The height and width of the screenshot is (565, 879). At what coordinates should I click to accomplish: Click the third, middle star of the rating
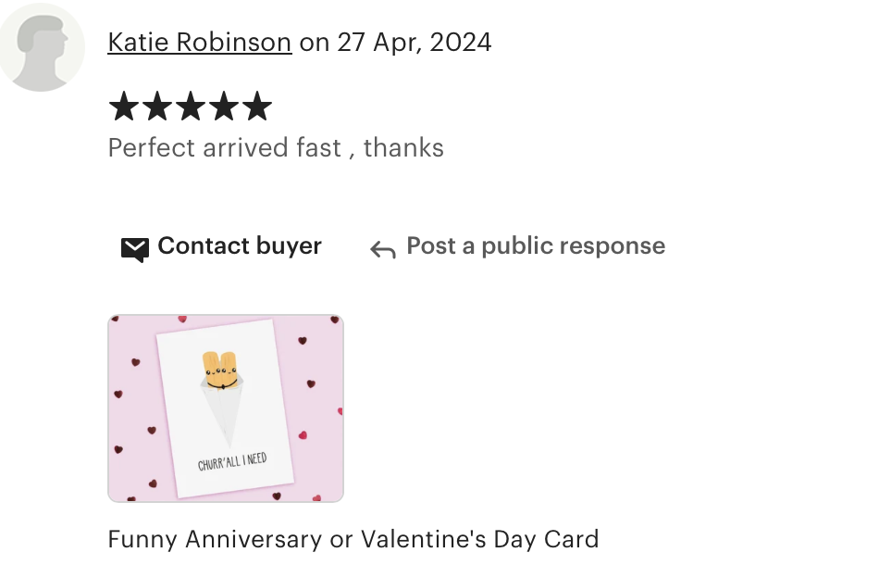tap(191, 106)
